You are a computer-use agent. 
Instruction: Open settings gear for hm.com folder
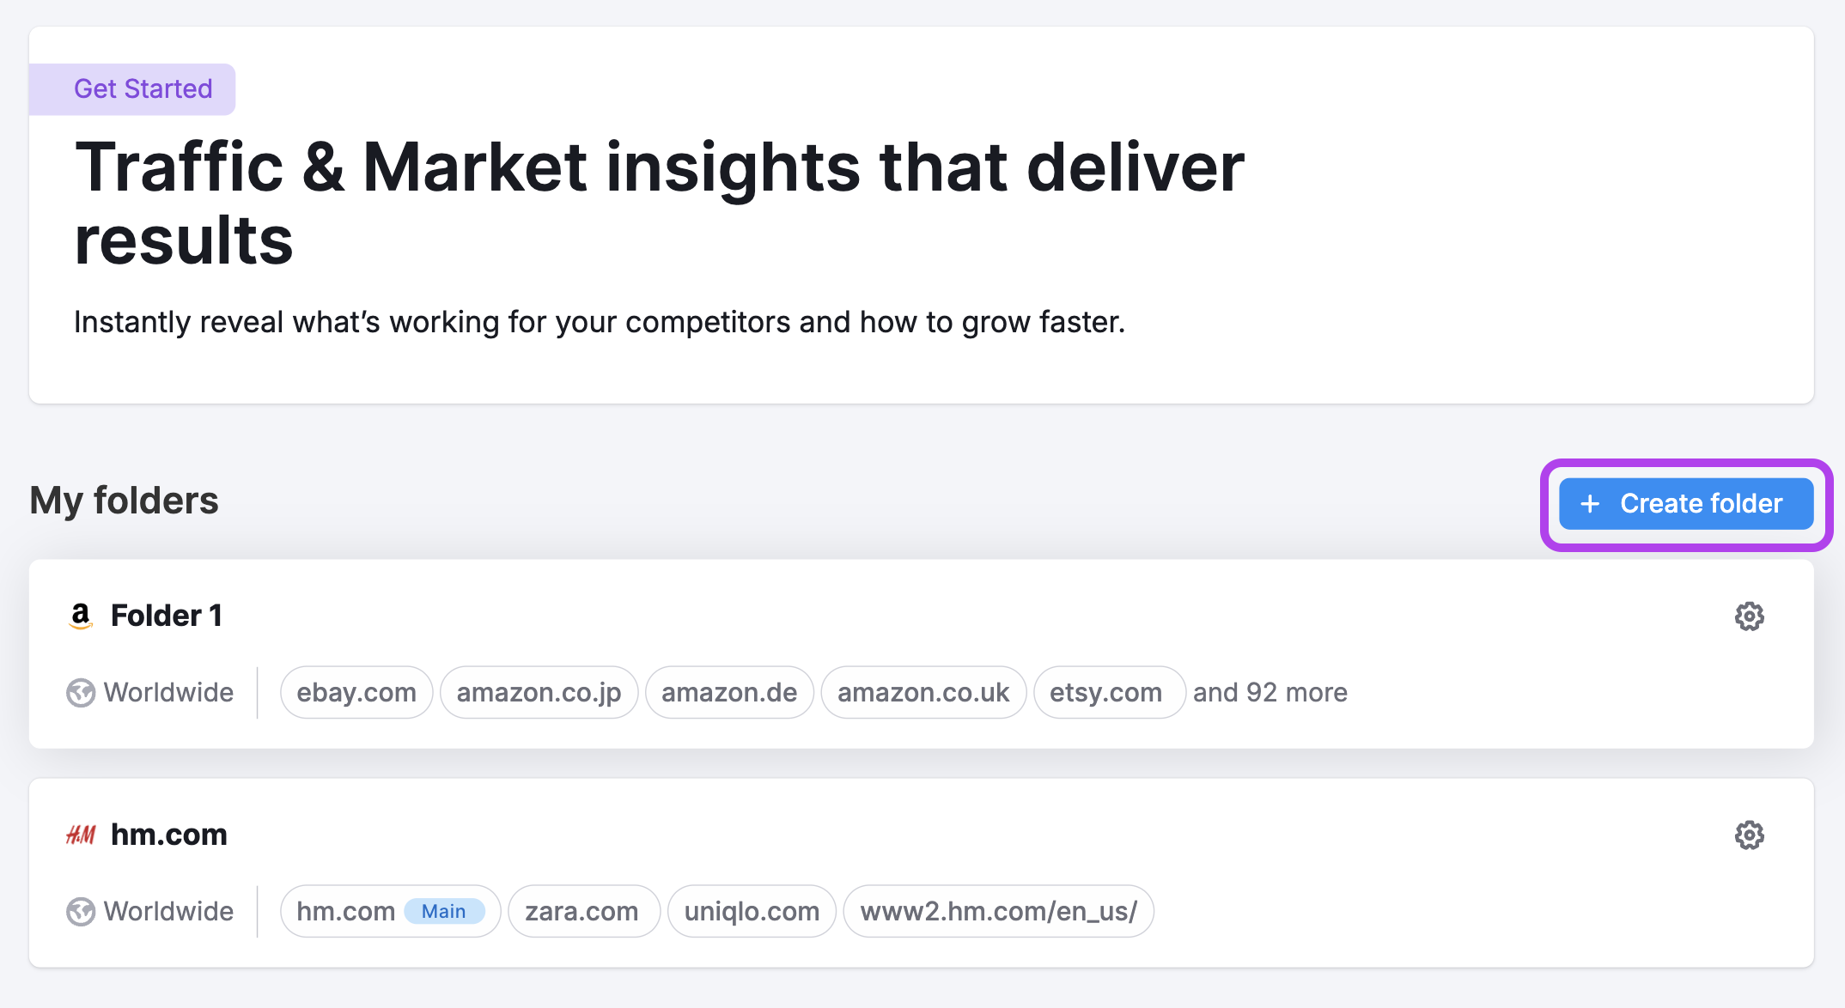click(1749, 834)
